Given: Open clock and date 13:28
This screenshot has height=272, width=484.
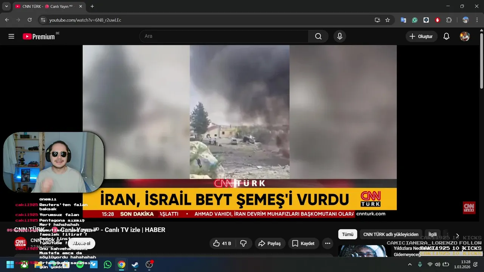Looking at the screenshot, I should (x=462, y=264).
